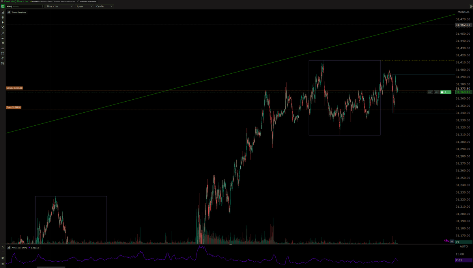Click the green position quantity tag
The height and width of the screenshot is (268, 473).
[x=445, y=92]
